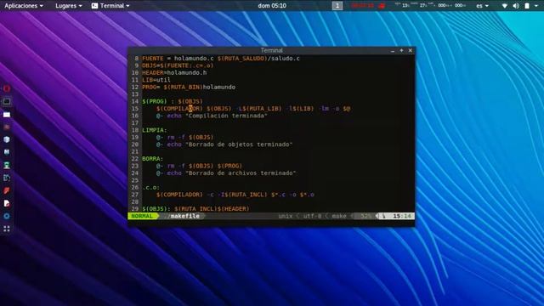
Task: Click the clock showing dom 05:10
Action: 272,6
